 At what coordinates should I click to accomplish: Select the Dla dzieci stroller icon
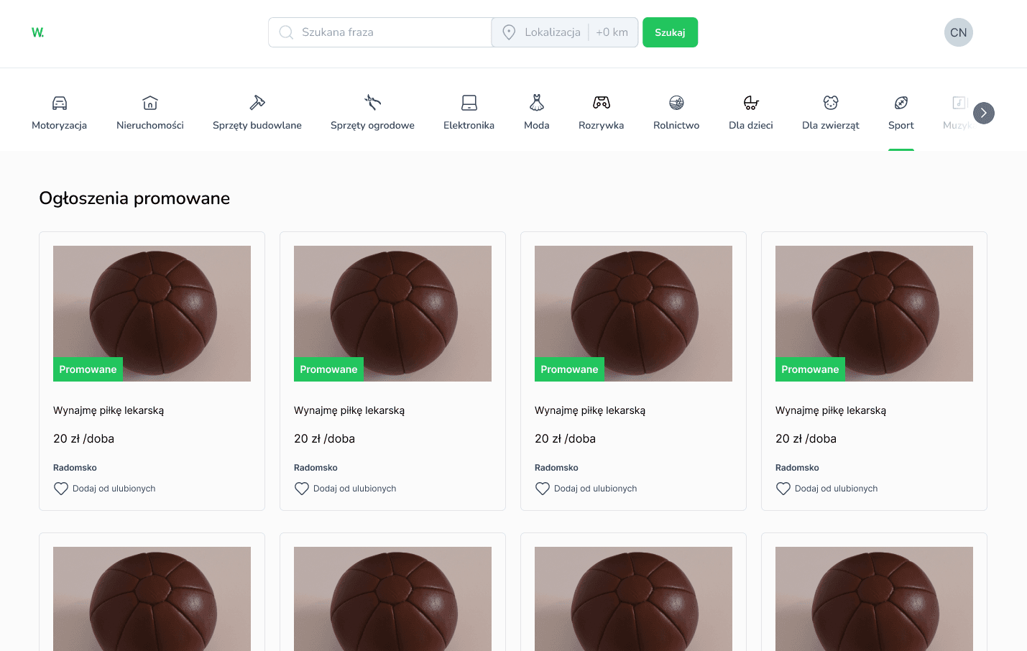coord(751,103)
